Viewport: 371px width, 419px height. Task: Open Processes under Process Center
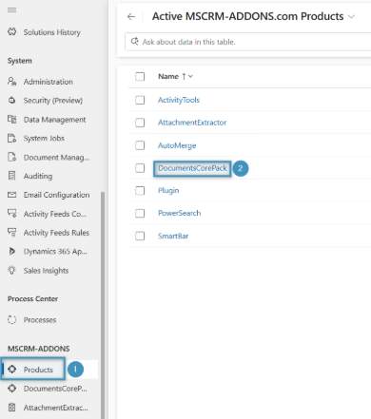[x=40, y=320]
